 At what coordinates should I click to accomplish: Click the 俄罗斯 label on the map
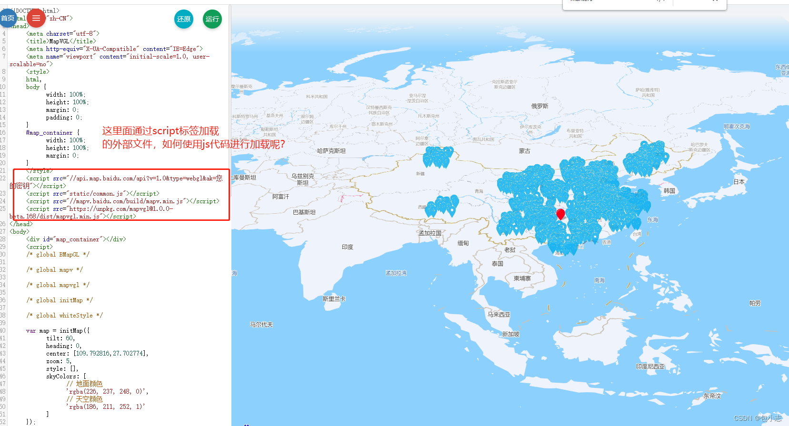(540, 106)
